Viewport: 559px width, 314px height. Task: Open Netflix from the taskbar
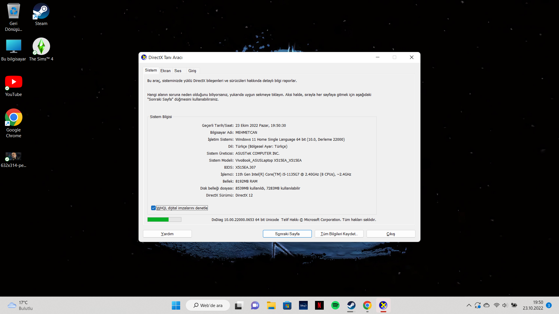(x=319, y=305)
